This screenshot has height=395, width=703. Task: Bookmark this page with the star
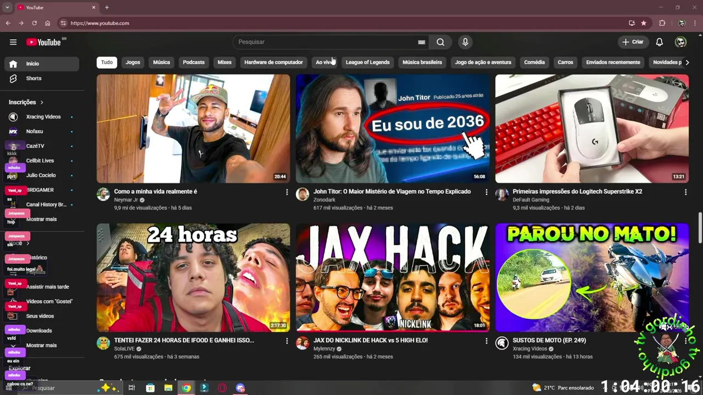(x=644, y=23)
